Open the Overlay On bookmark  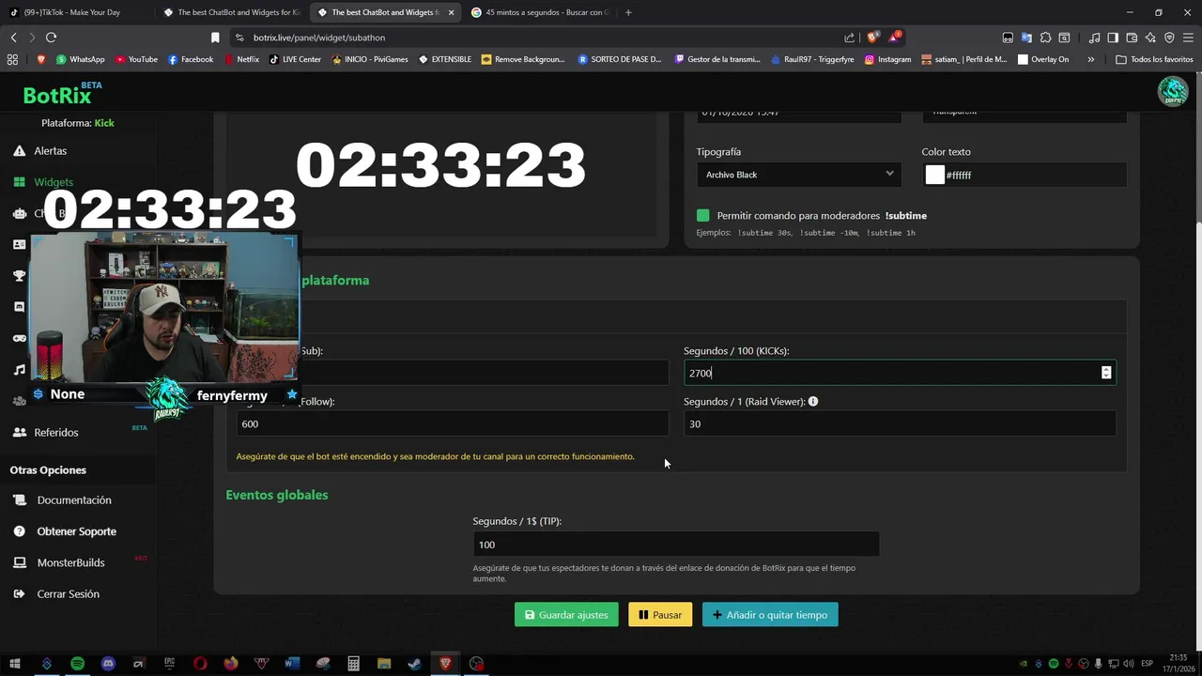pos(1043,59)
